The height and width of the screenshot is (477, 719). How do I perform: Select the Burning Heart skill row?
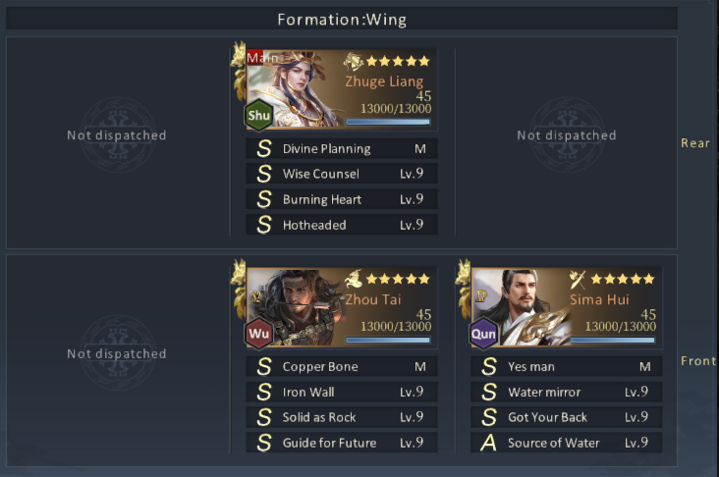click(x=342, y=199)
